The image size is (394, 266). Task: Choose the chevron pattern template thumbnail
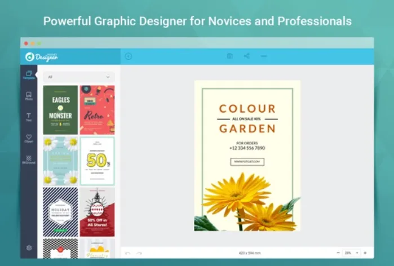[60, 249]
